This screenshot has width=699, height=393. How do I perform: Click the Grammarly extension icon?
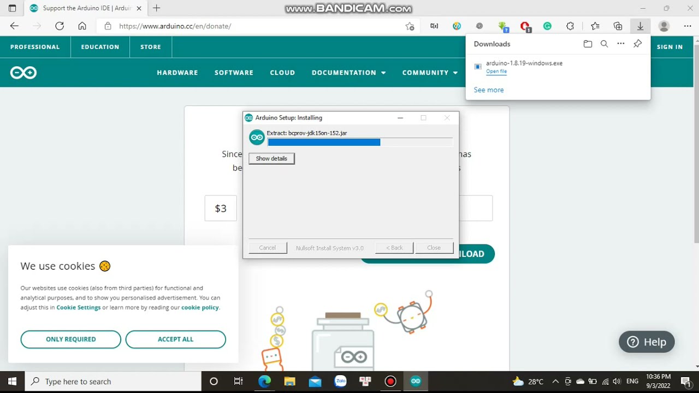pos(547,26)
